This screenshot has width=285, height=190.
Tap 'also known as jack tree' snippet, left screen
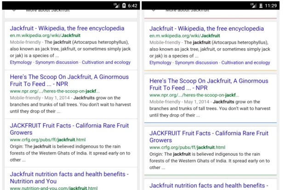pos(70,49)
